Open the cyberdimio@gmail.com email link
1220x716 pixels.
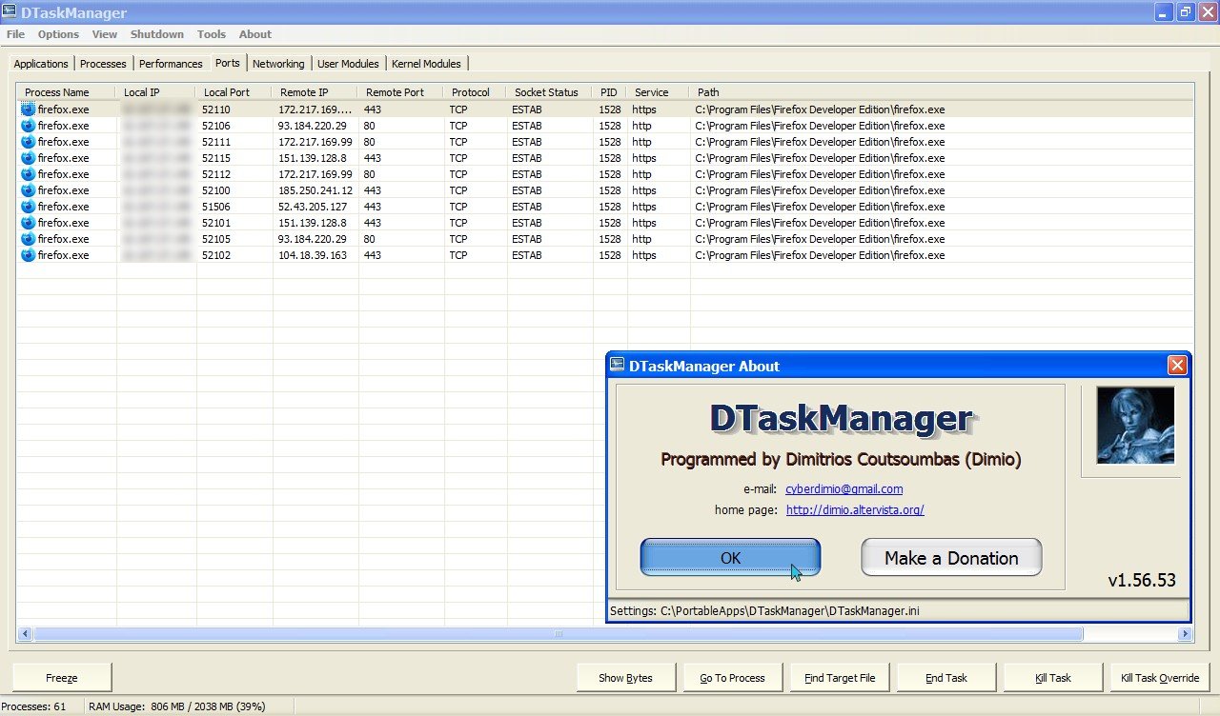point(844,489)
